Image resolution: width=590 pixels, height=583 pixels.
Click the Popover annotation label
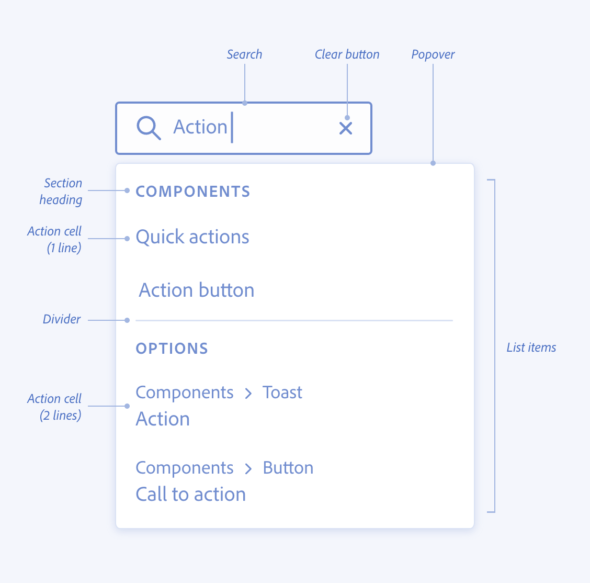[x=433, y=54]
